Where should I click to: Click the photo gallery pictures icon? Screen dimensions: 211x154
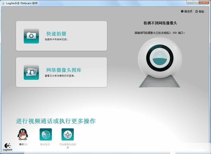[x=31, y=72]
